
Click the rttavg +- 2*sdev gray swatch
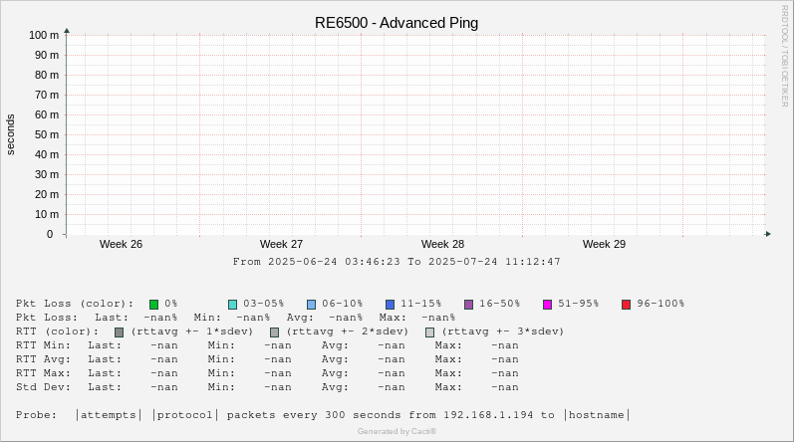[275, 331]
